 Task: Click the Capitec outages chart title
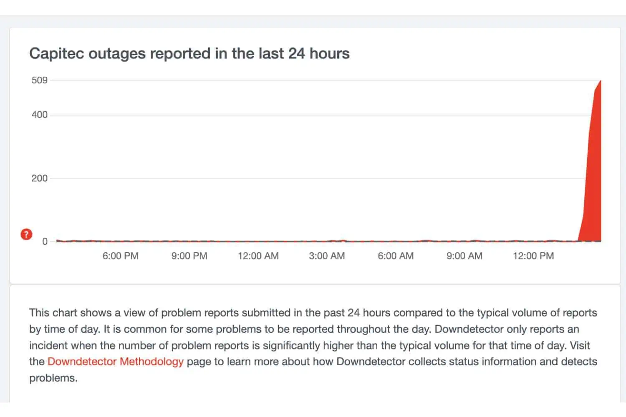(x=189, y=53)
